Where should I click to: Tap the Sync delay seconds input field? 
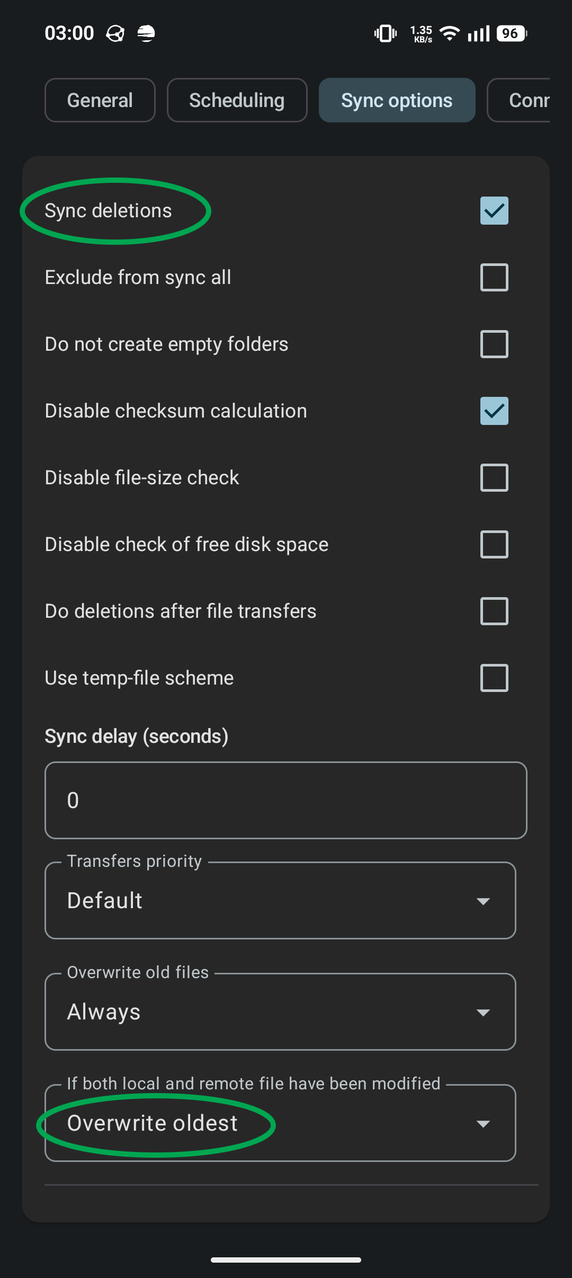tap(285, 800)
